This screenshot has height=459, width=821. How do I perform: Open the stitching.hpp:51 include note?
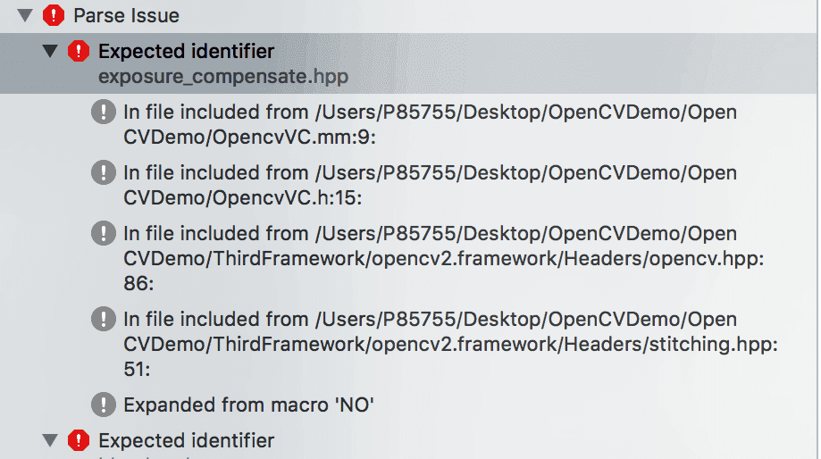pyautogui.click(x=429, y=344)
